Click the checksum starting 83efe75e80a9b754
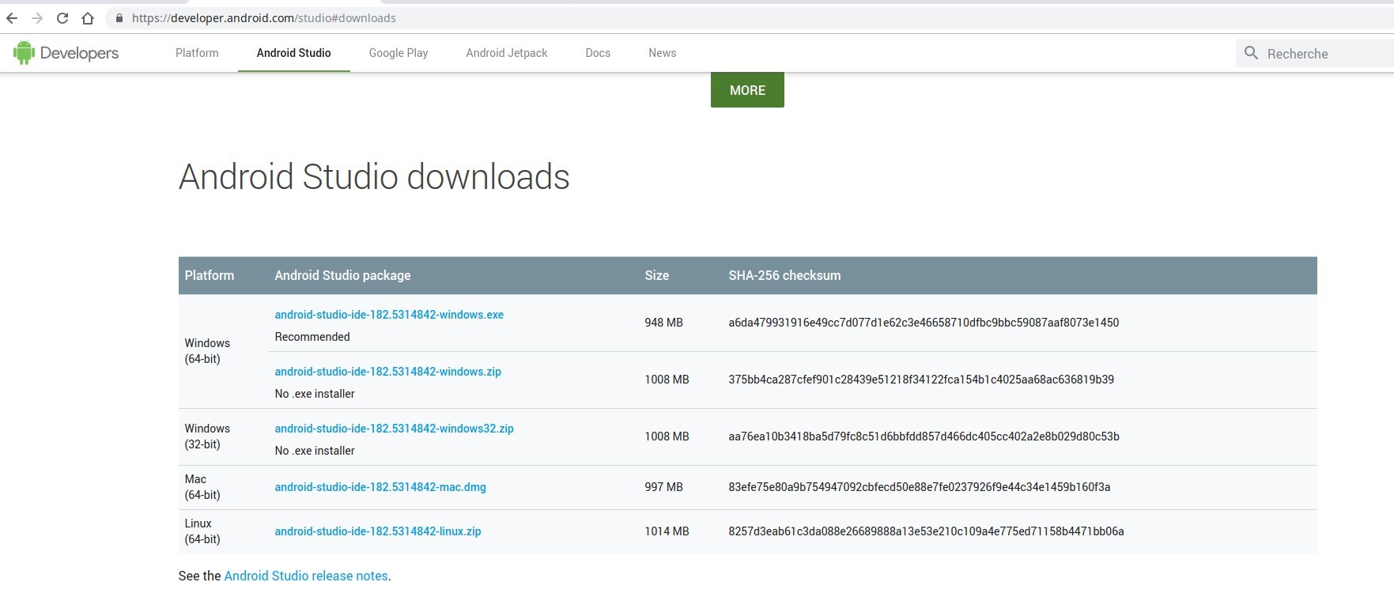 point(919,487)
